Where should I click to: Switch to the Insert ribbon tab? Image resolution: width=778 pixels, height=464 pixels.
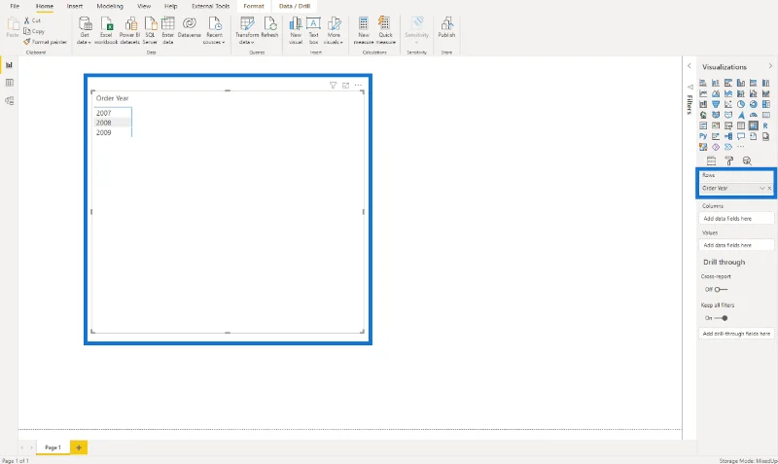(x=75, y=6)
